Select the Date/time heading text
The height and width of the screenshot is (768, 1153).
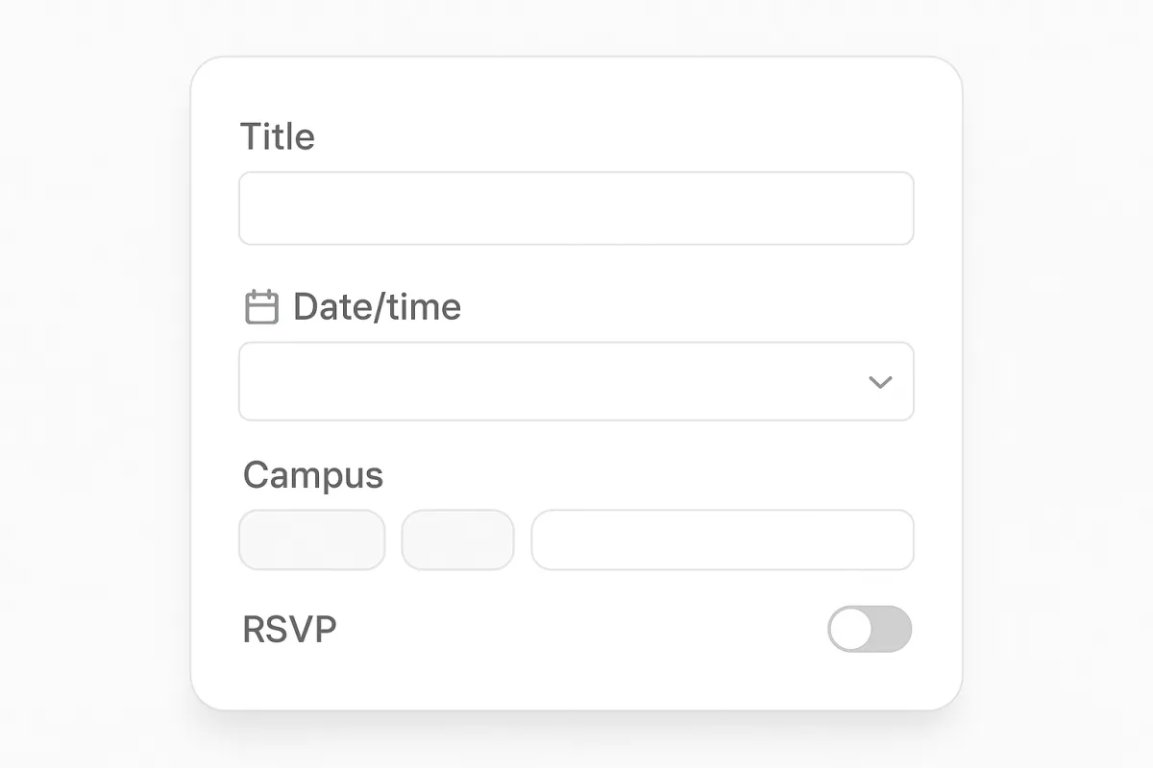coord(378,307)
